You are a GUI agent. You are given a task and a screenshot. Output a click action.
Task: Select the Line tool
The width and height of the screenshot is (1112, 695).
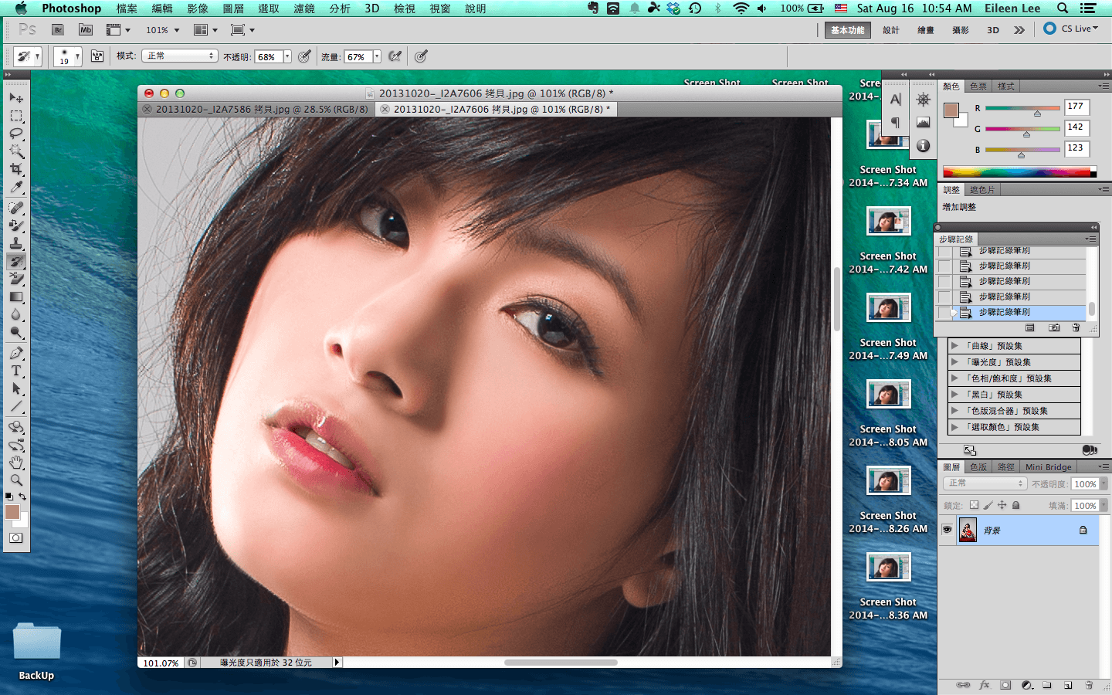pyautogui.click(x=16, y=406)
